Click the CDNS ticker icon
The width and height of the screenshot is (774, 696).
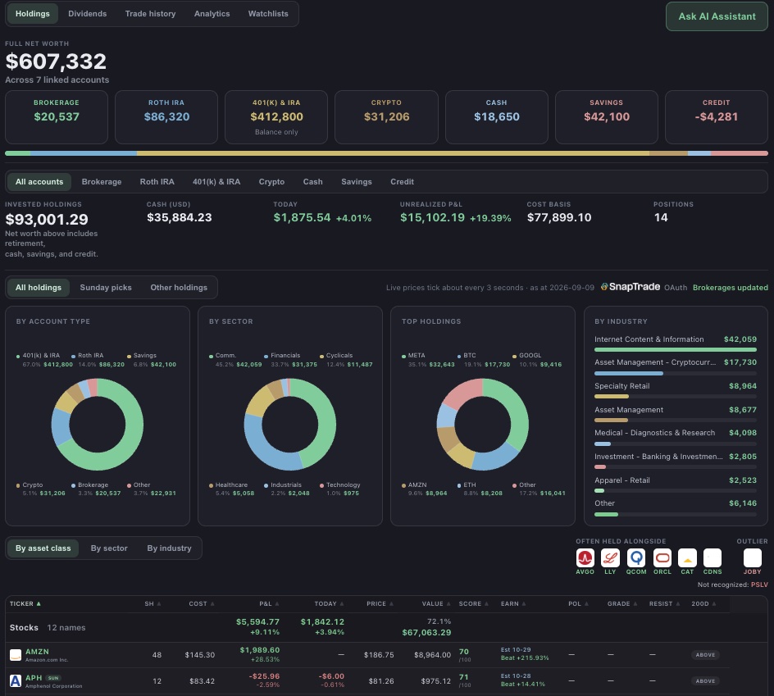[713, 557]
